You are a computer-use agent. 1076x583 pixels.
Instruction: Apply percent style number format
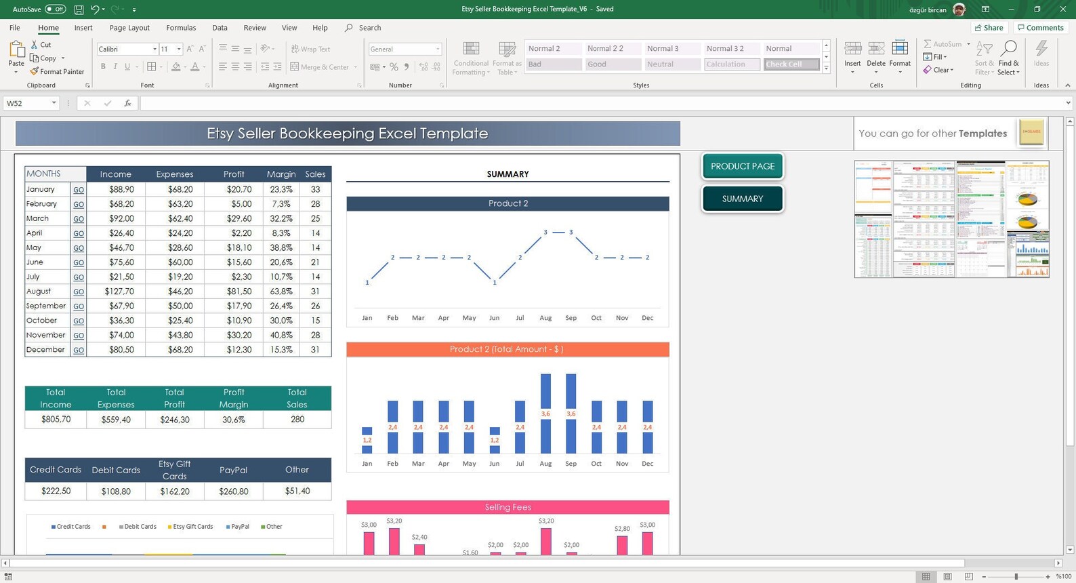pos(394,66)
